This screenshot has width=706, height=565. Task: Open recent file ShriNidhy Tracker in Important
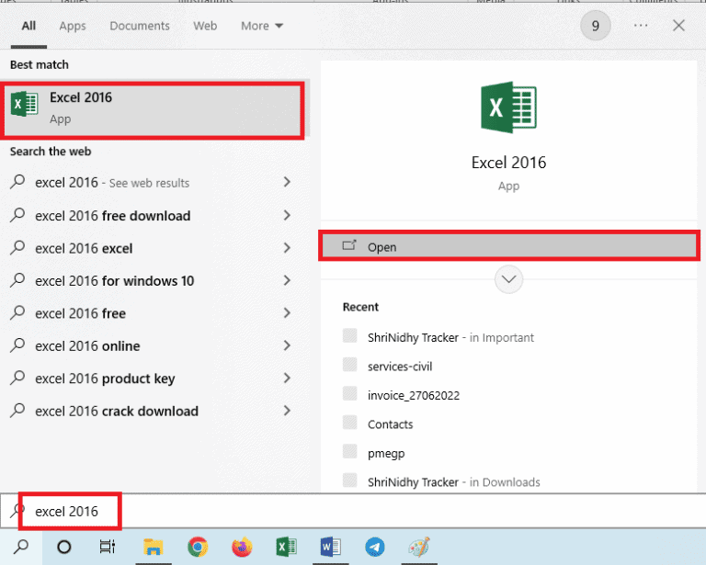[x=450, y=337]
